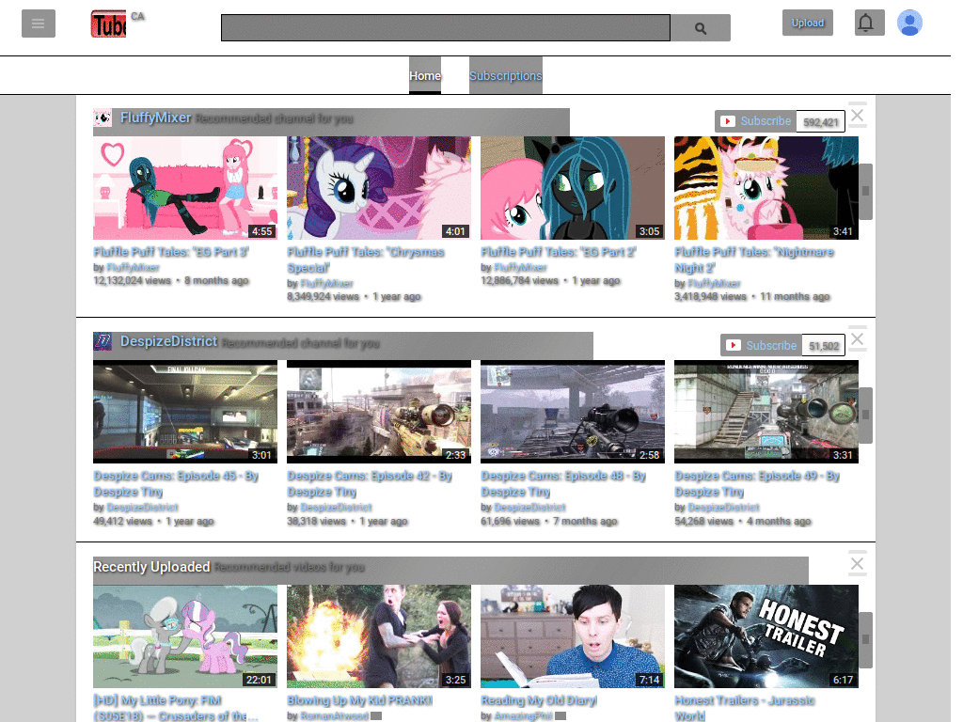Screen dimensions: 963x722
Task: Open the hamburger guide menu
Action: tap(38, 24)
